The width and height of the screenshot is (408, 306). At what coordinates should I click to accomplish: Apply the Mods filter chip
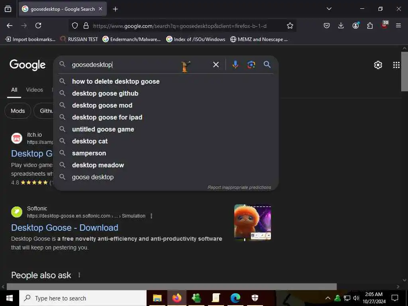click(x=18, y=111)
